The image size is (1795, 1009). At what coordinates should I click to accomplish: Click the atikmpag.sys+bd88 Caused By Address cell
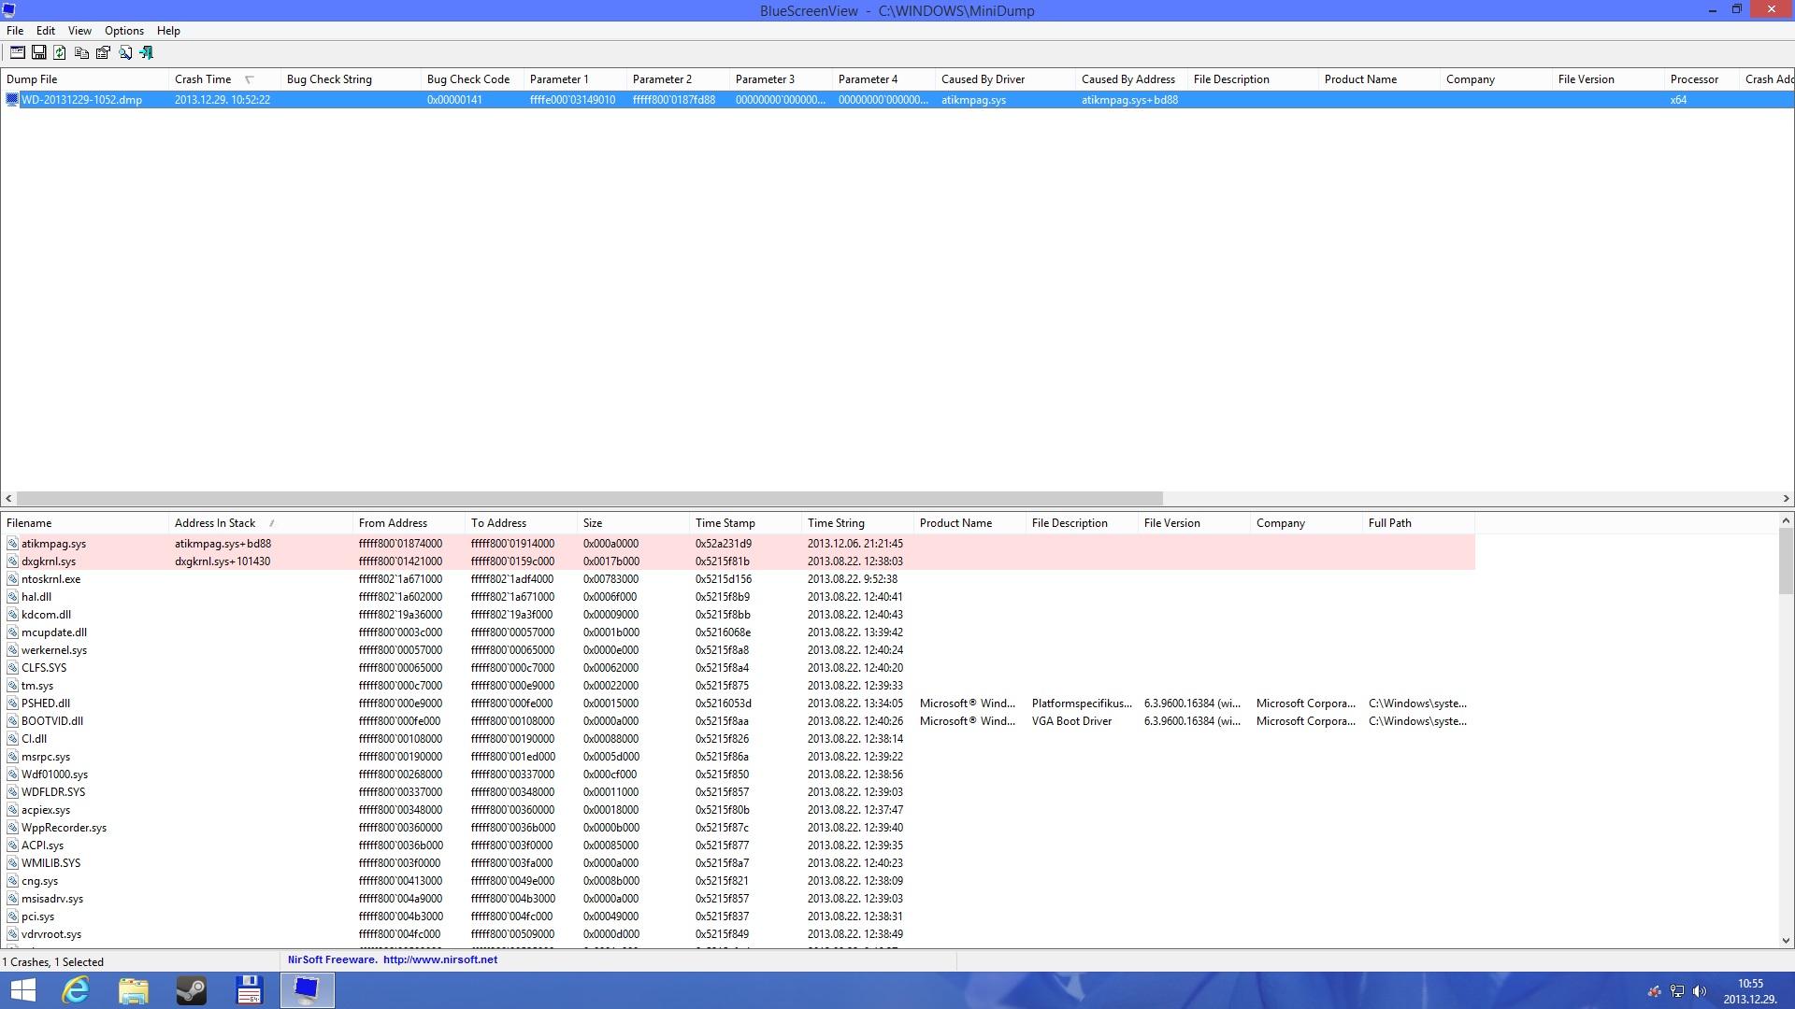point(1129,100)
